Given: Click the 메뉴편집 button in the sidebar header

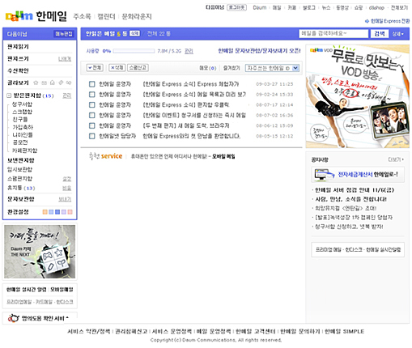Looking at the screenshot, I should click(64, 34).
